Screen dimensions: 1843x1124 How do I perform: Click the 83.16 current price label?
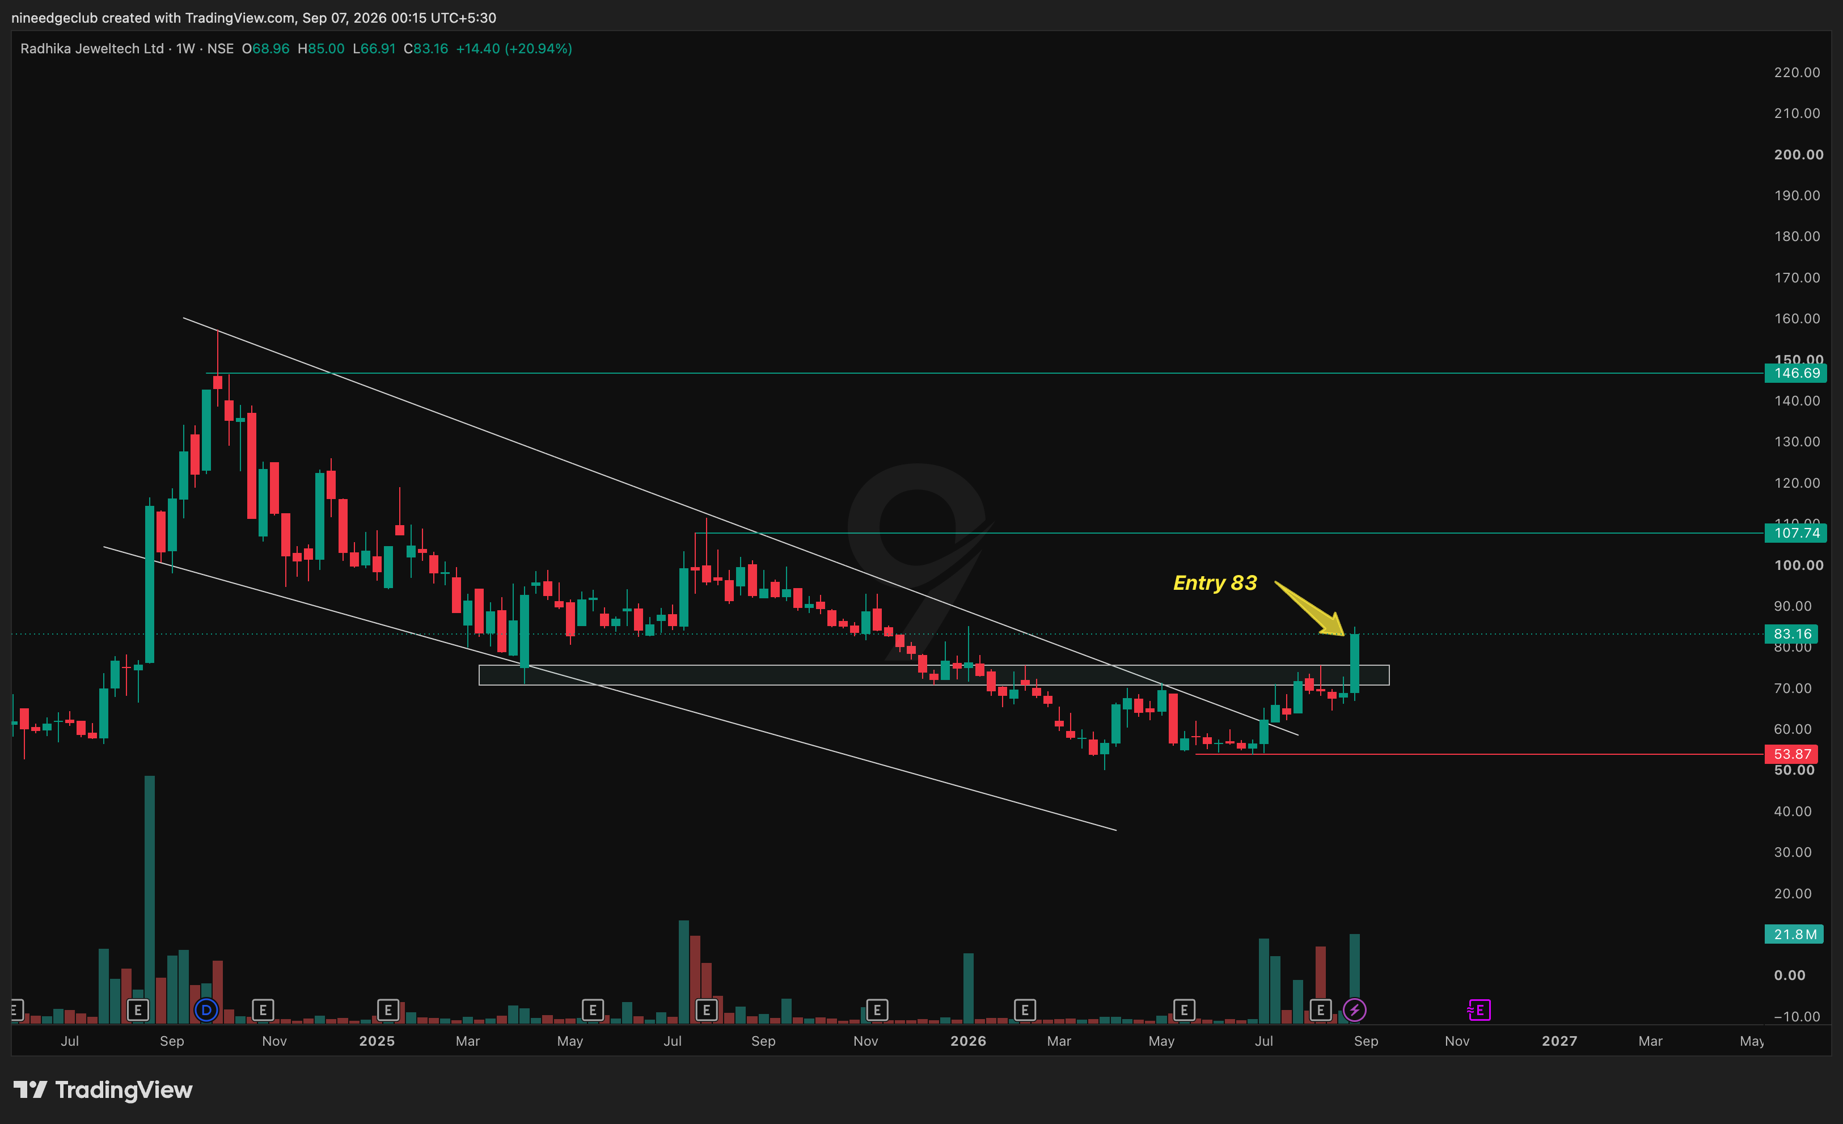pos(1791,634)
